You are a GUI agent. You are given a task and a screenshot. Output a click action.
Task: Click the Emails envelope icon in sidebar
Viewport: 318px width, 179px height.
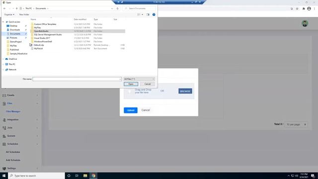(4, 95)
